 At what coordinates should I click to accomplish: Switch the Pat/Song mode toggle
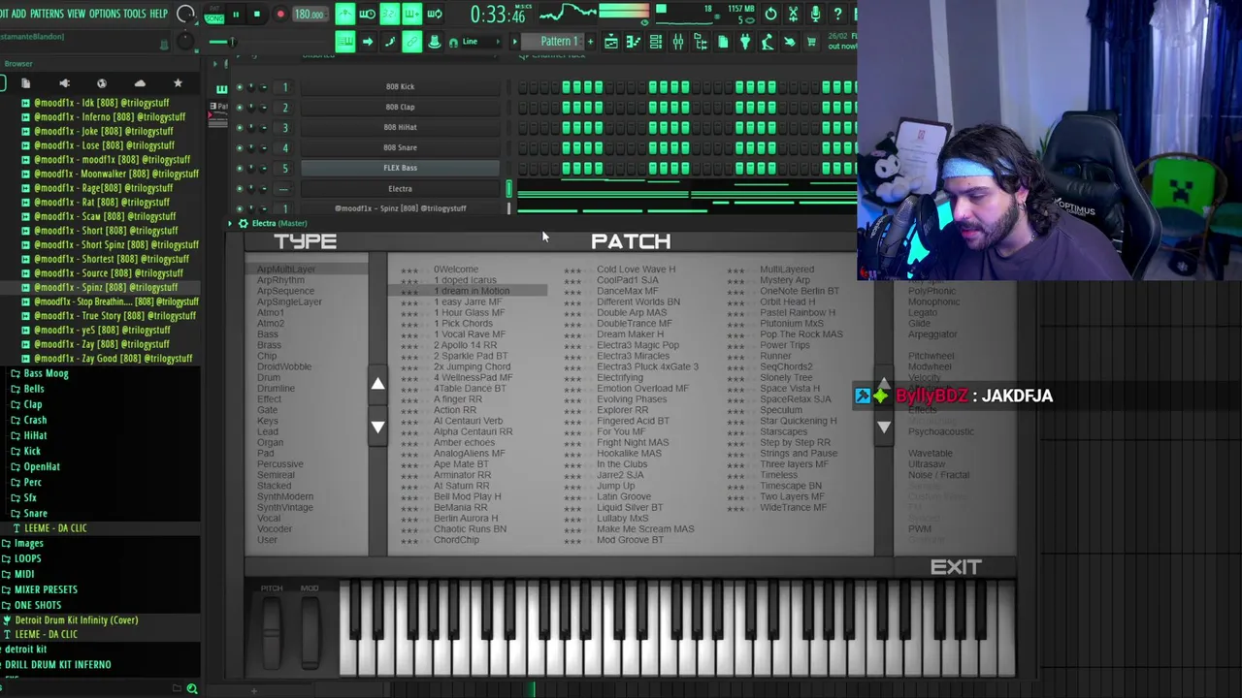pyautogui.click(x=214, y=15)
